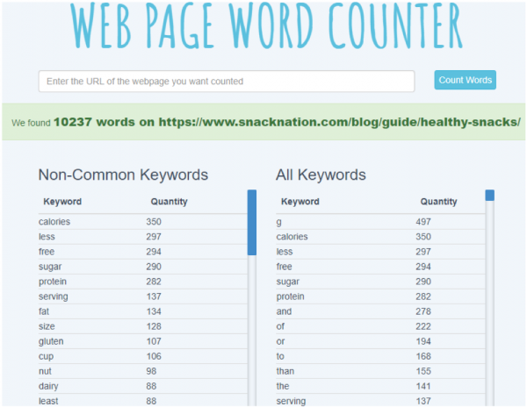Click quantity 141 next to the
Image resolution: width=527 pixels, height=407 pixels.
[423, 386]
